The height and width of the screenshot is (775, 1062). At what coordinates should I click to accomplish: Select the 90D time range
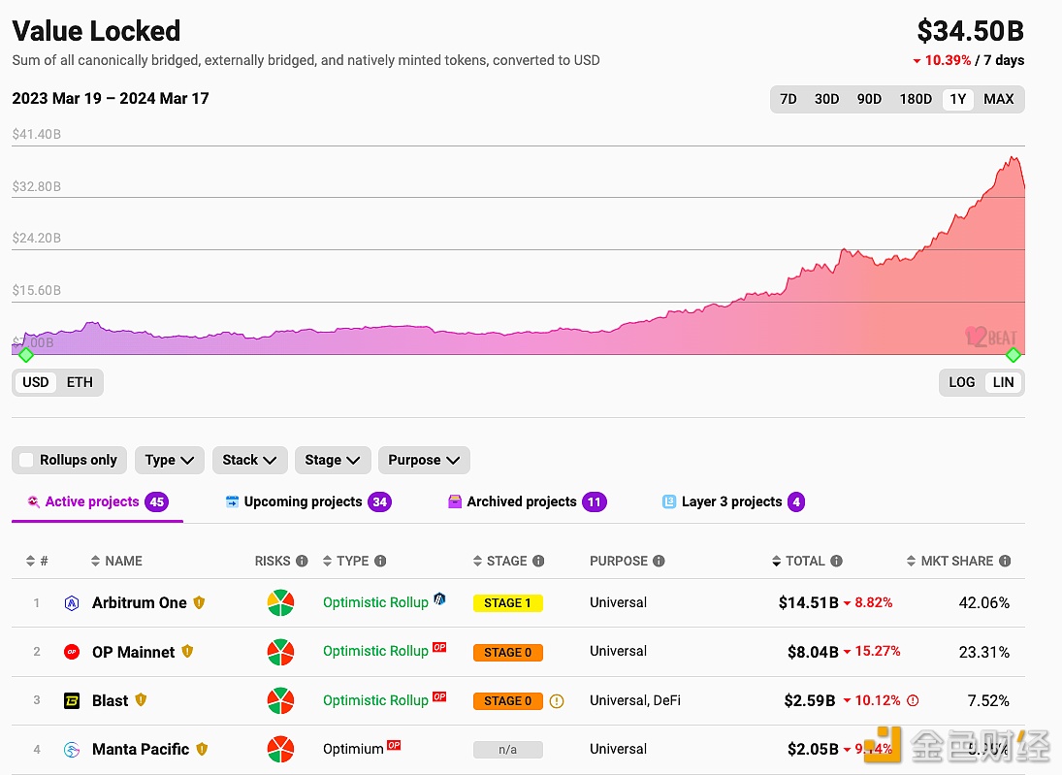(869, 99)
